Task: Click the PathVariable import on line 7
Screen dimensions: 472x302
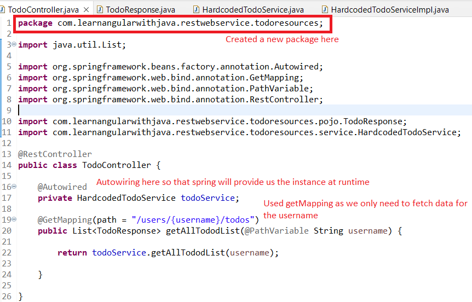Action: click(165, 89)
